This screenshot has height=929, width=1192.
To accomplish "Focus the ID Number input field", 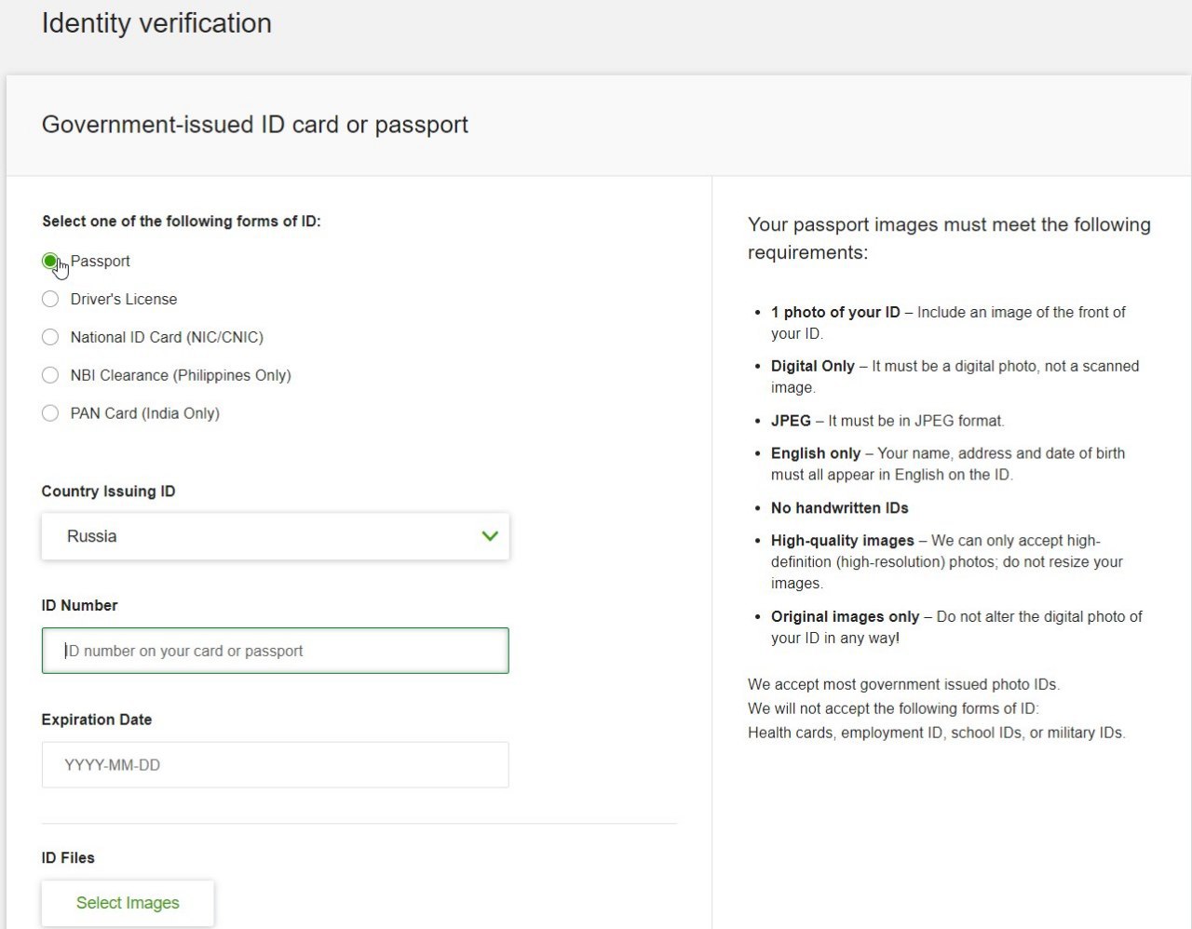I will click(x=275, y=651).
